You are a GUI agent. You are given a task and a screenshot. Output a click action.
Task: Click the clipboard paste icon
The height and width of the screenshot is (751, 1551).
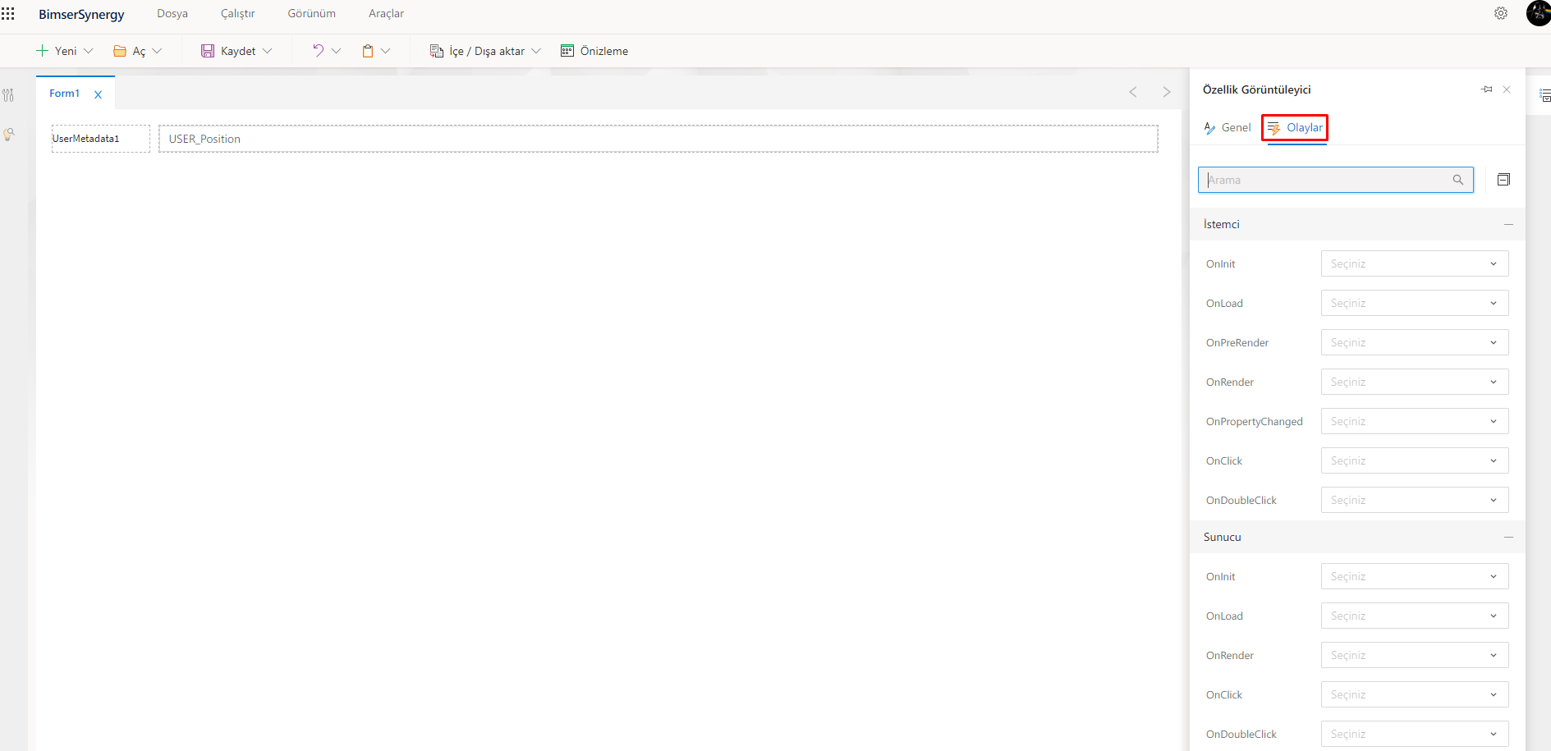click(368, 51)
